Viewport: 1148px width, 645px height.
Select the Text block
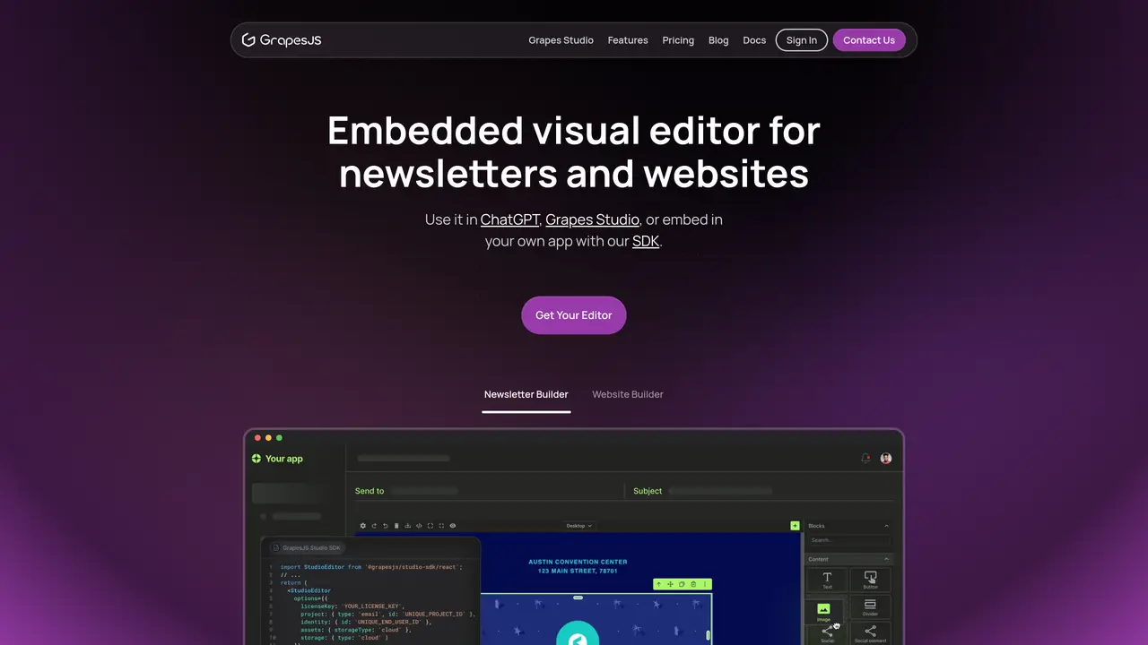[827, 580]
